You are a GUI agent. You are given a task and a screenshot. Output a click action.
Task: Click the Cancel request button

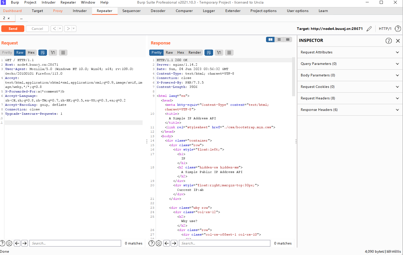[x=37, y=29]
